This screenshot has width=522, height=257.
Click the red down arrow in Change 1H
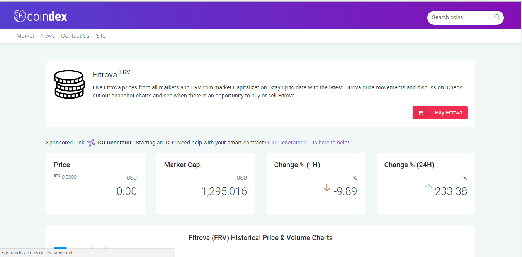point(327,188)
